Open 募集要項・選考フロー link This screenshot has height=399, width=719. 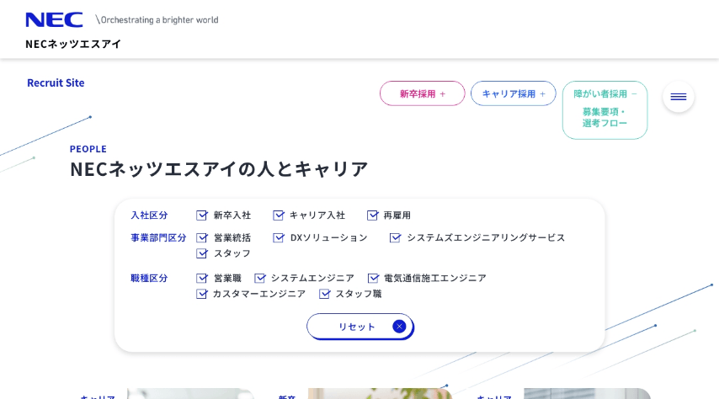(604, 117)
